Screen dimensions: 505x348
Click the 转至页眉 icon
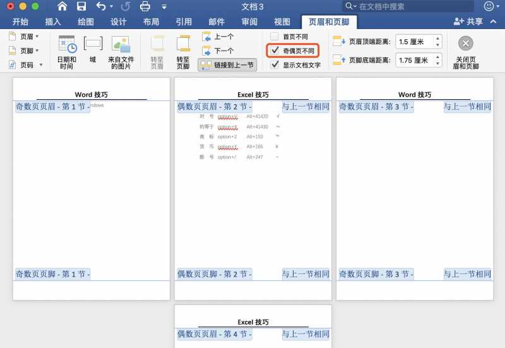[x=157, y=44]
